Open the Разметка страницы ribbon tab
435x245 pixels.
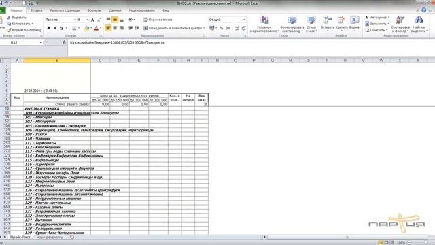65,10
